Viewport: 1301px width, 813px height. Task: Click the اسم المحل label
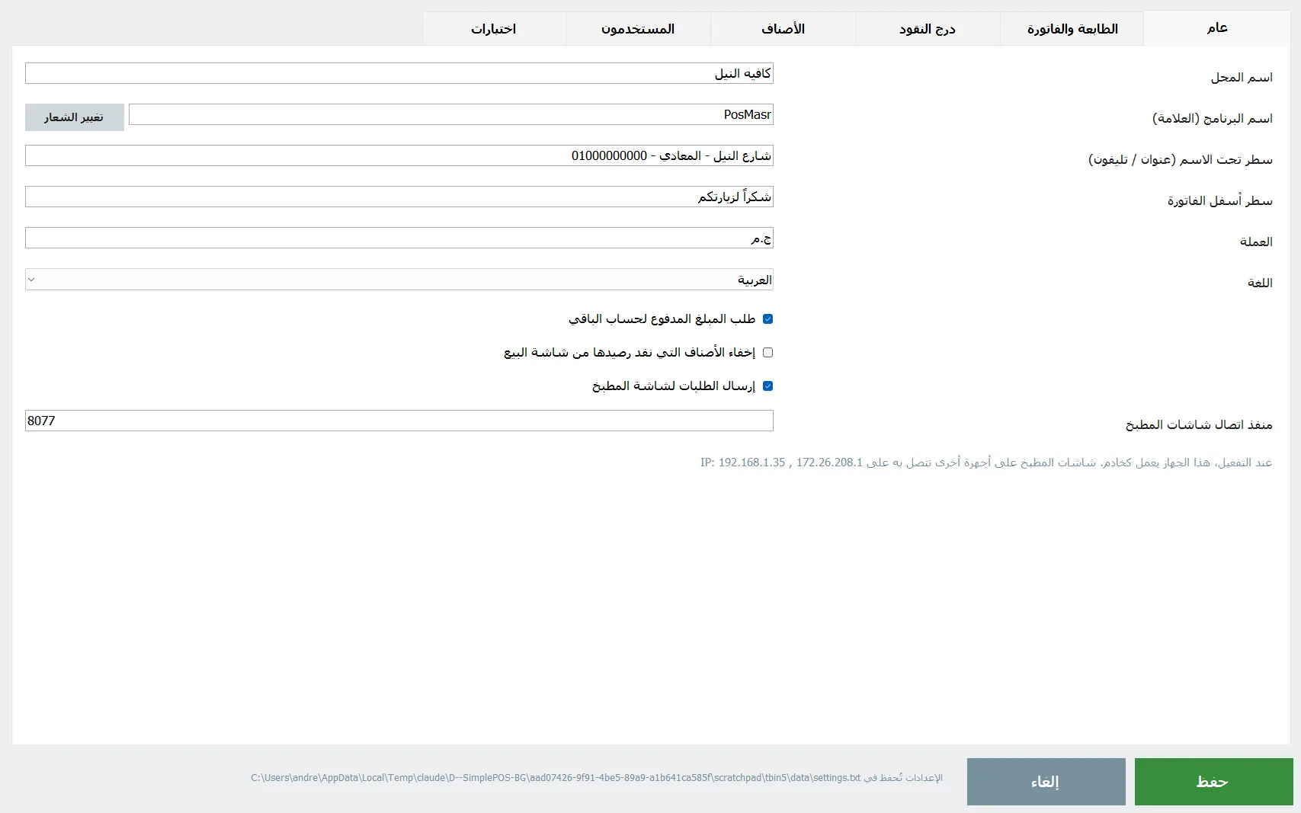(x=1242, y=78)
